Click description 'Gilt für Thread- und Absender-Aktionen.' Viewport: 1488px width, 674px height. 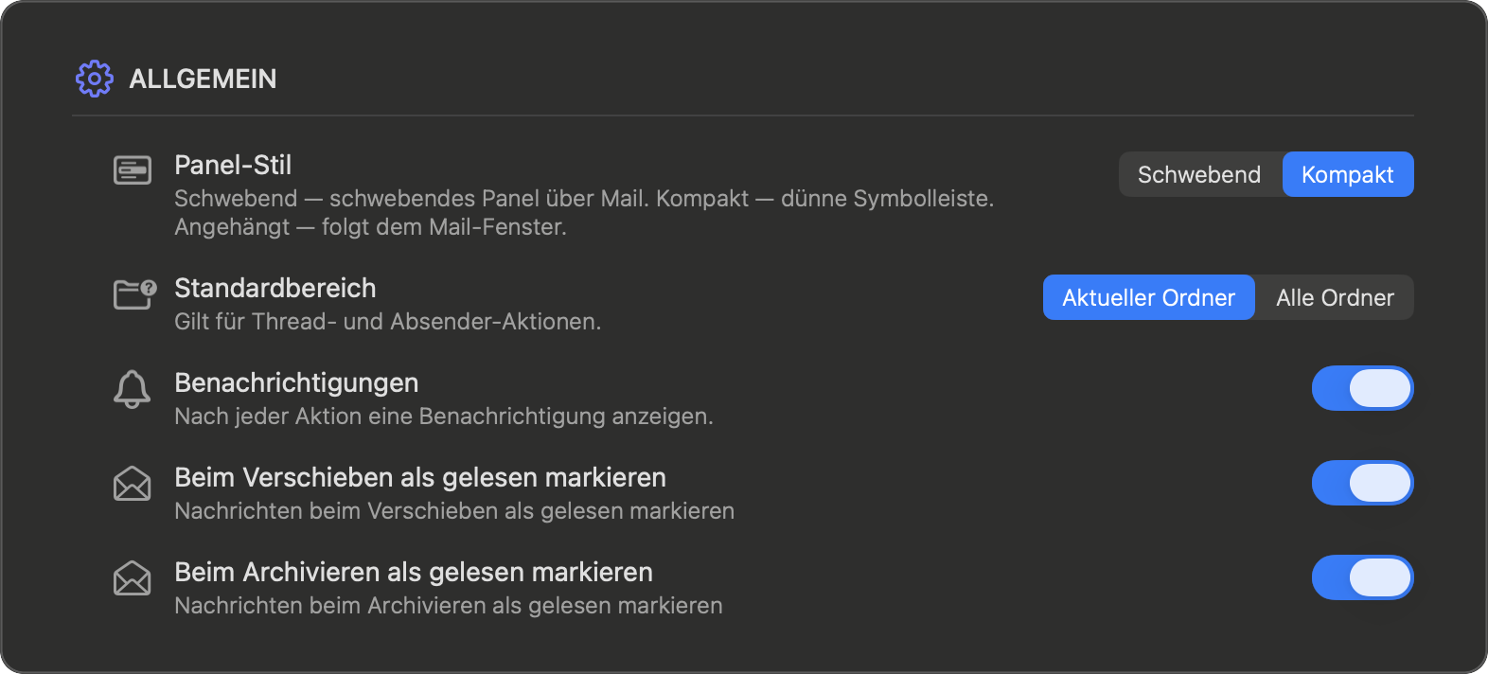[388, 322]
